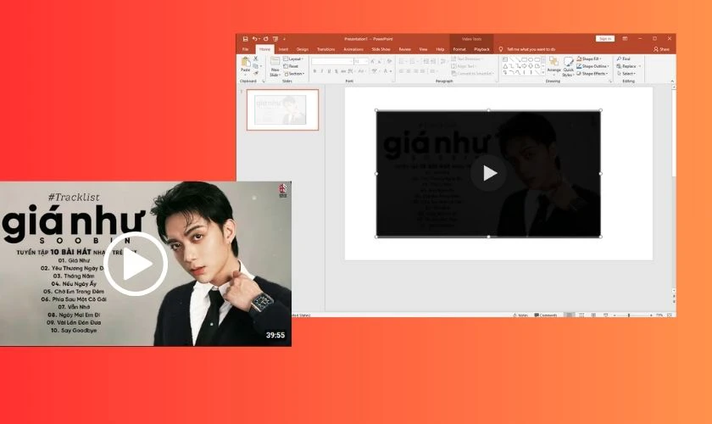Switch to the Design tab
Image resolution: width=712 pixels, height=424 pixels.
click(303, 49)
